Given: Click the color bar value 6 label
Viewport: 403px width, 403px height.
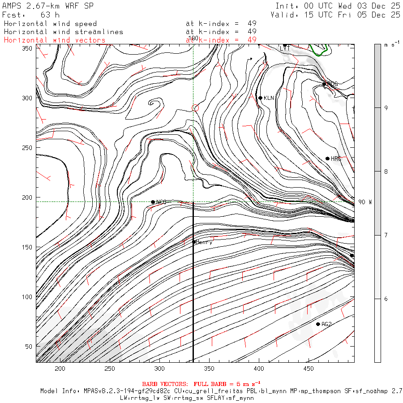Looking at the screenshot, I should coord(386,299).
